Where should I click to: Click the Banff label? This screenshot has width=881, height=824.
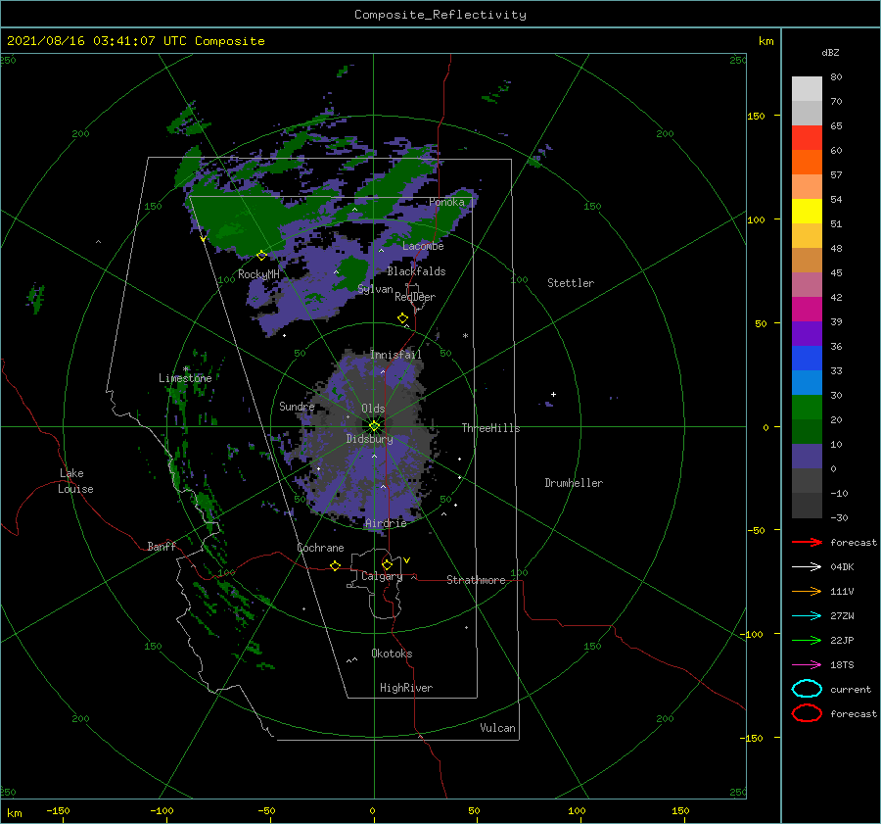tap(162, 546)
